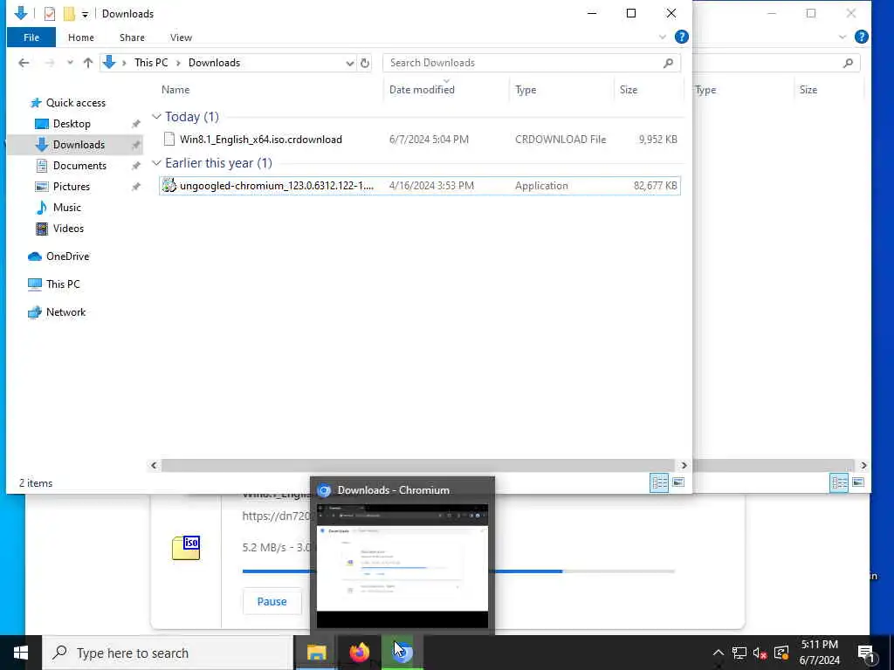Select Downloads in navigation pane

tap(79, 145)
